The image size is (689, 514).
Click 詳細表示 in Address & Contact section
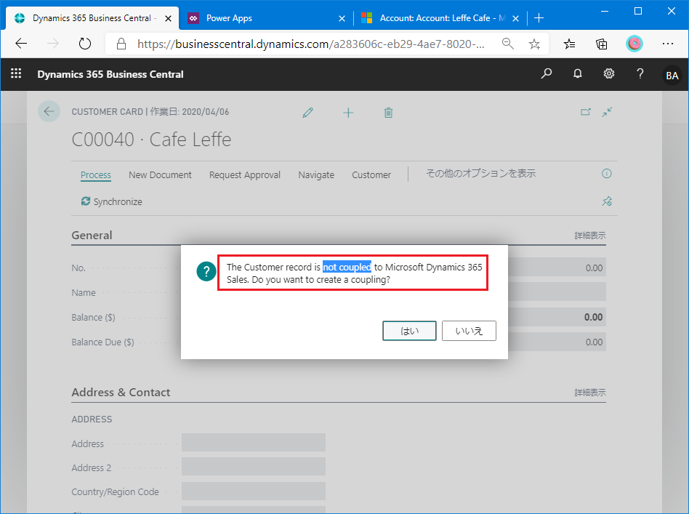(x=589, y=392)
